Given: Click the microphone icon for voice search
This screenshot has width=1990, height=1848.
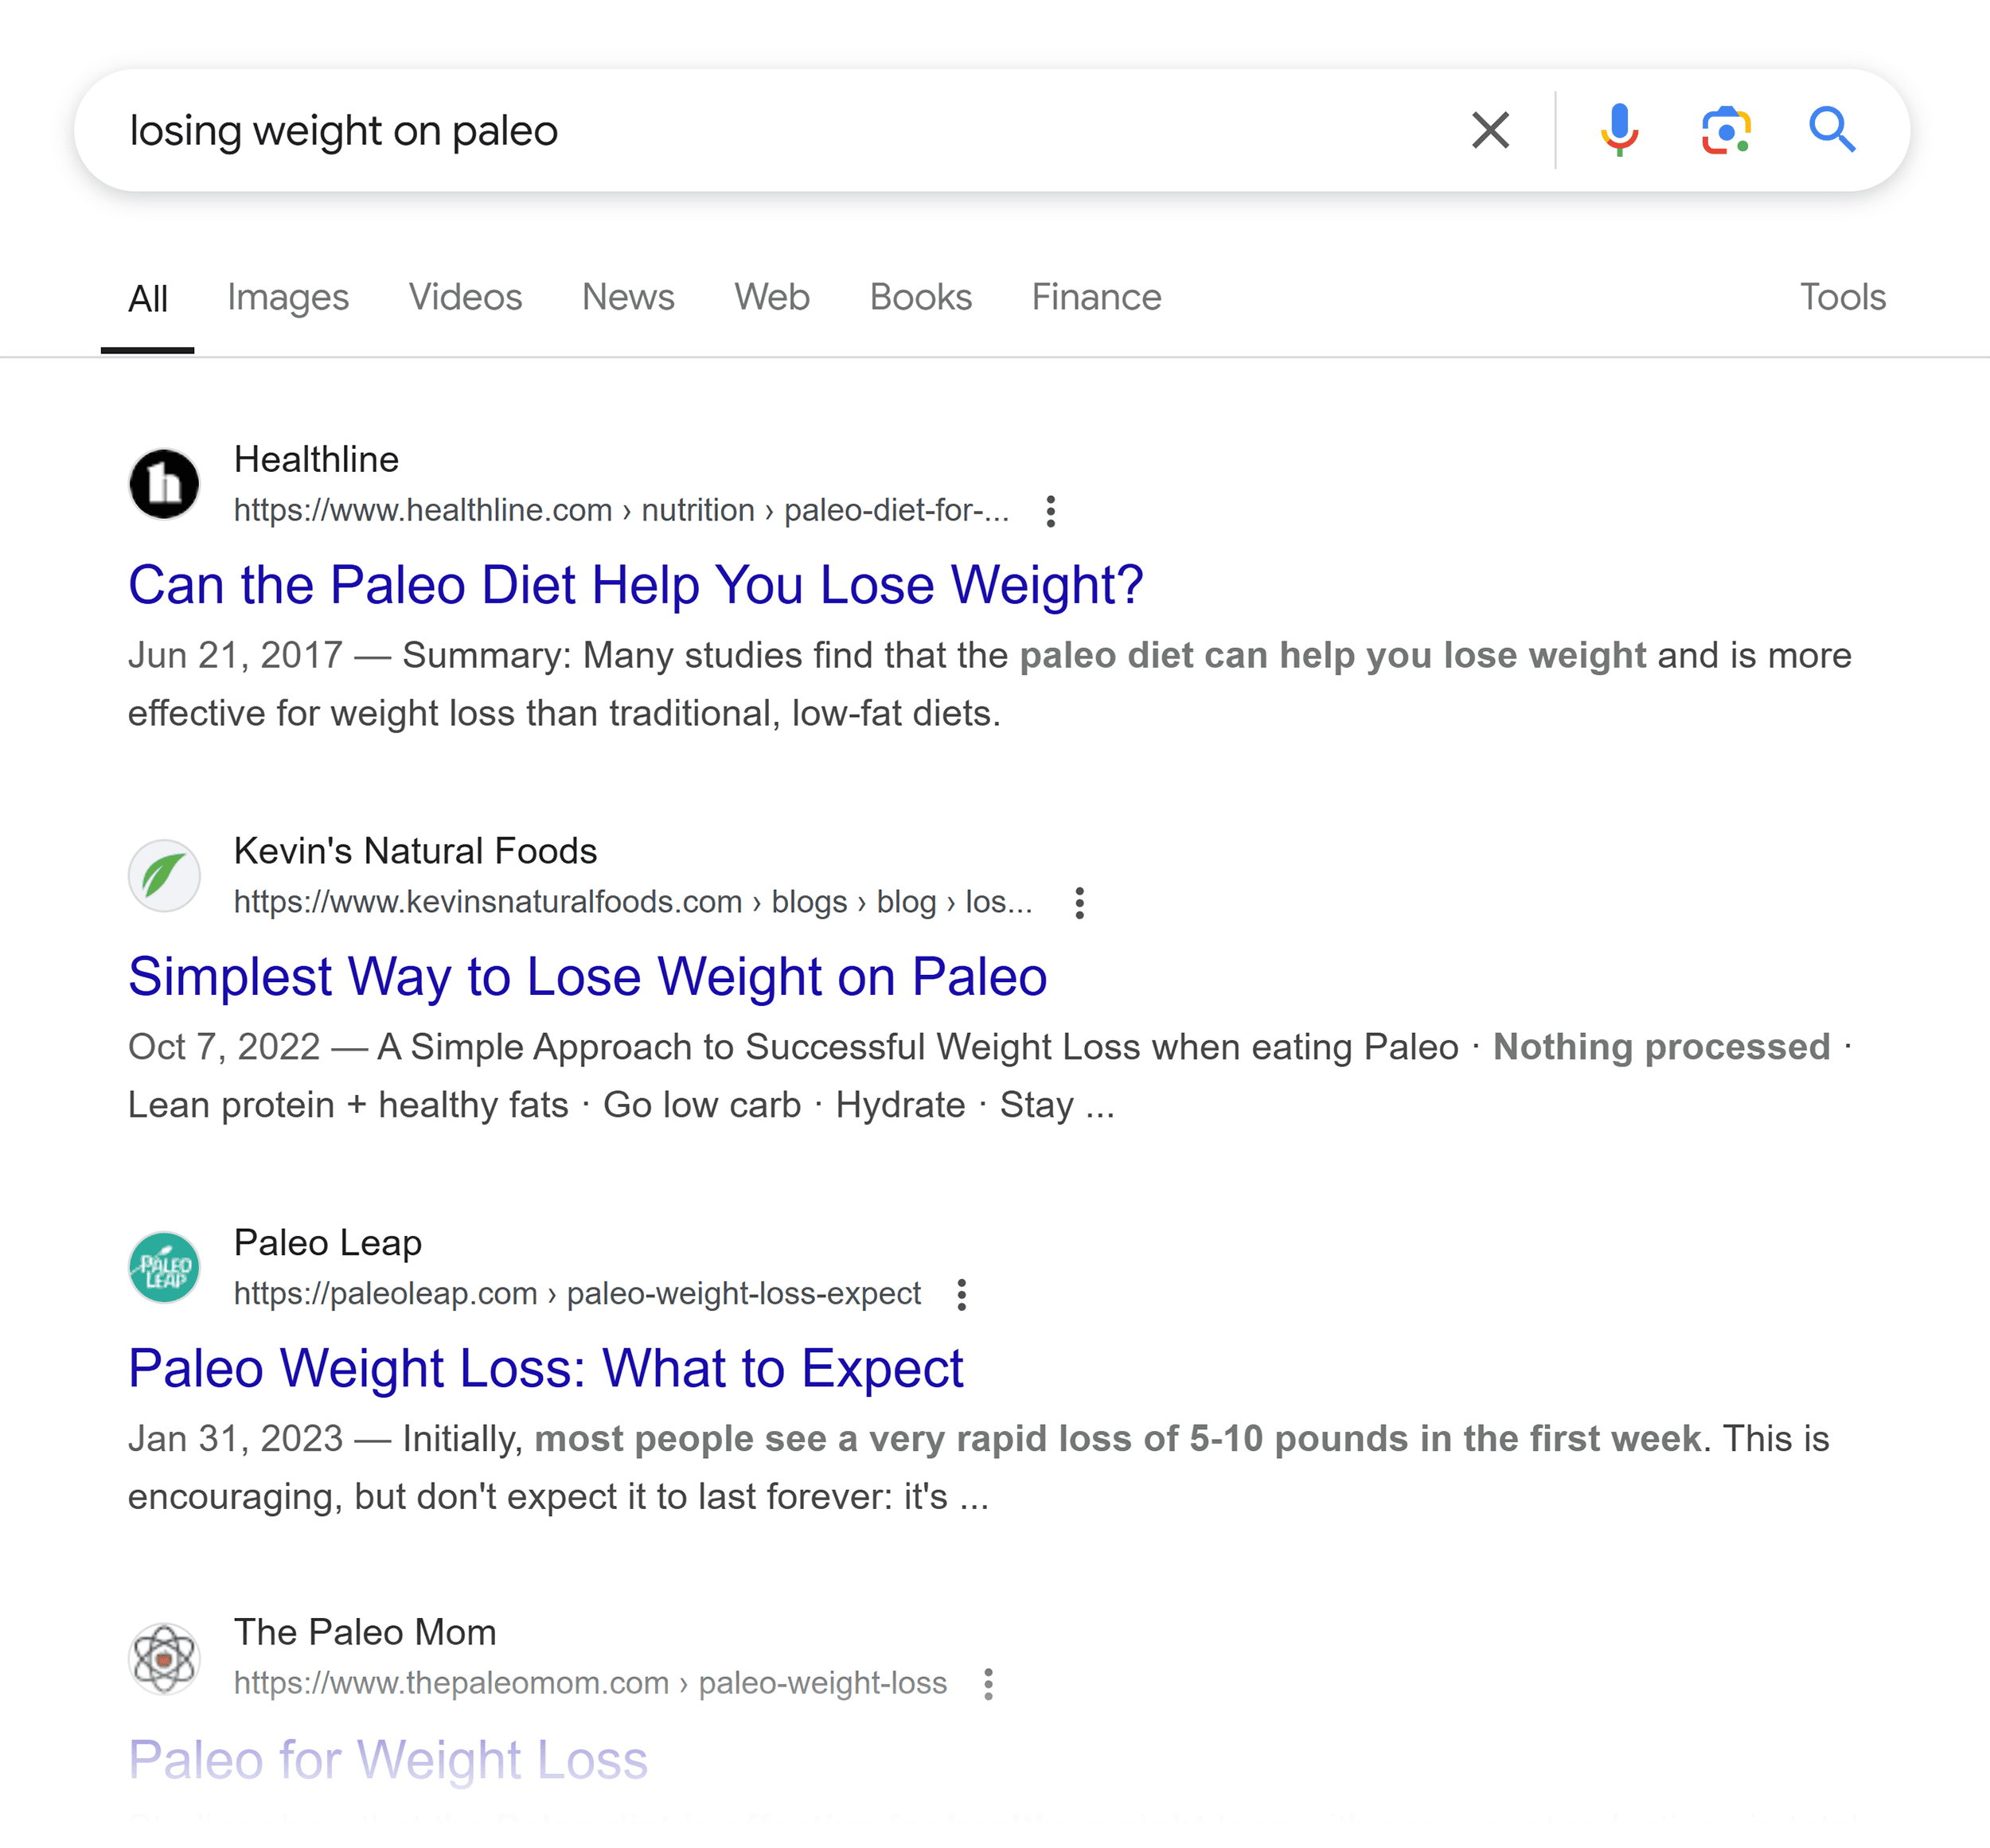Looking at the screenshot, I should 1620,129.
